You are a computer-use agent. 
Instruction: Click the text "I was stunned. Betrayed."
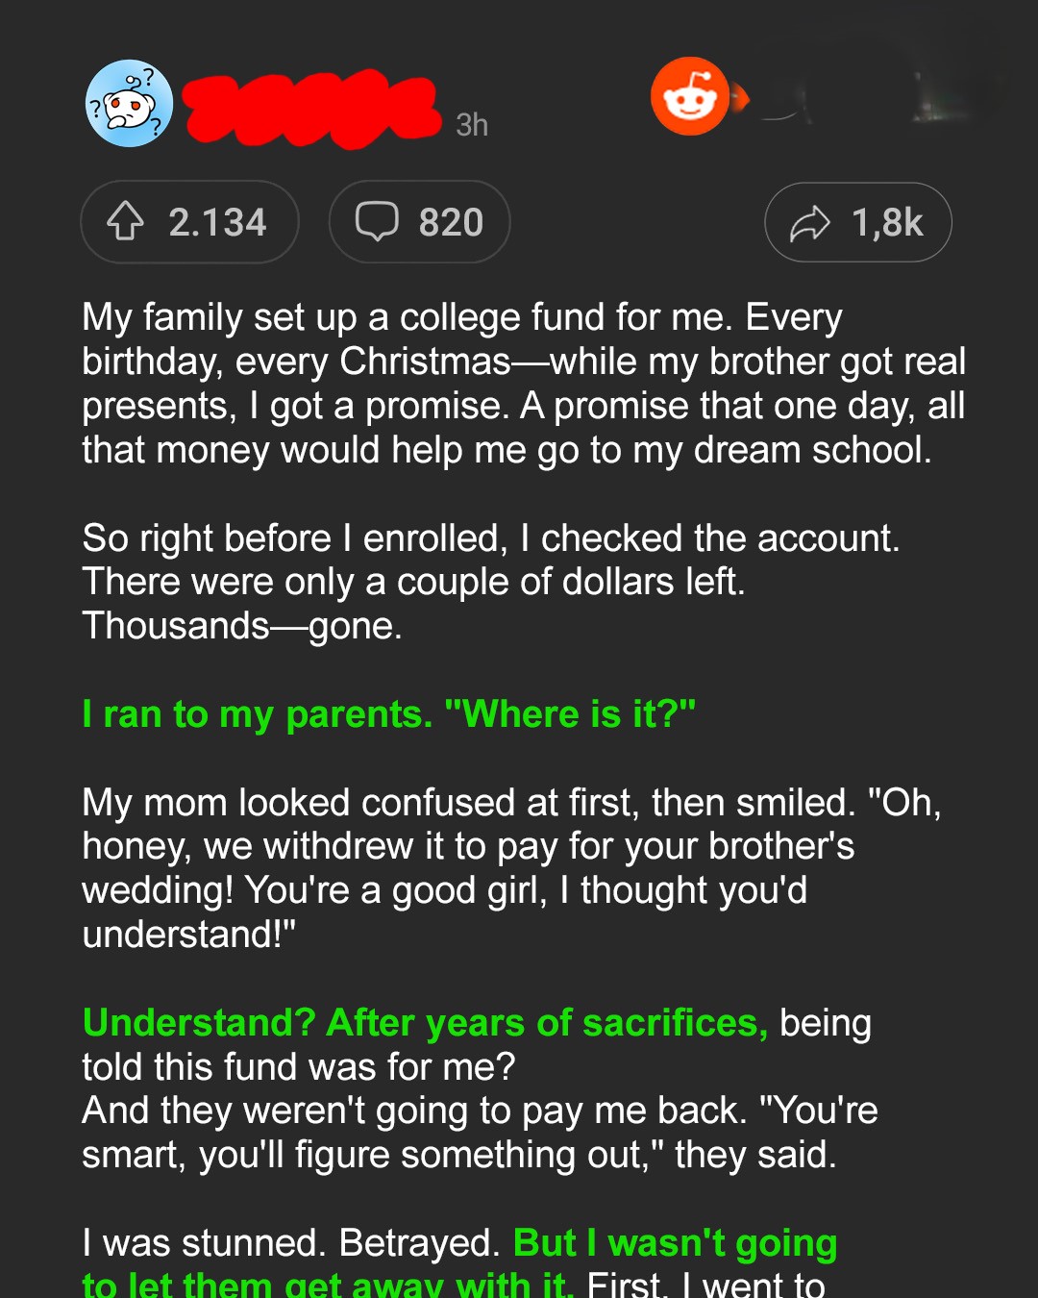[x=290, y=1243]
